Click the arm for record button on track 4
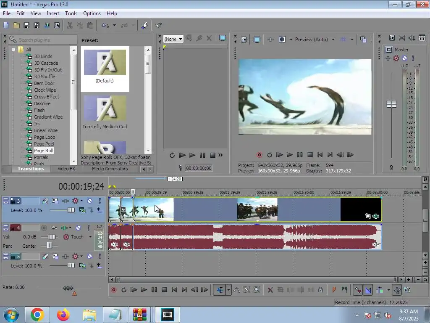The image size is (430, 323). coord(44,228)
